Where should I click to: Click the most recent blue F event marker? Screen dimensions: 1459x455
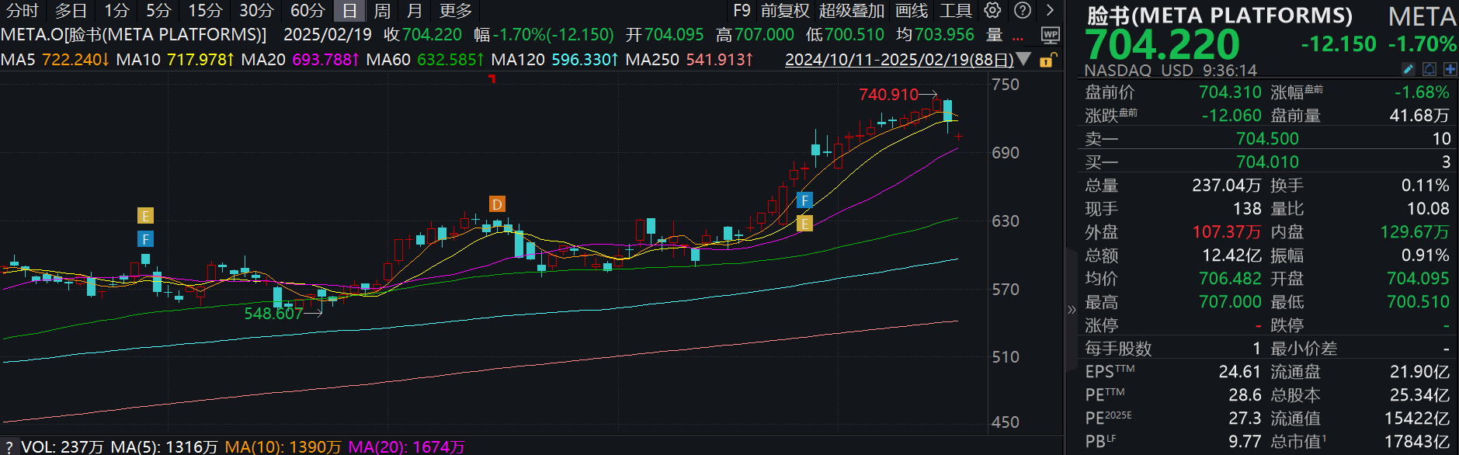point(804,200)
